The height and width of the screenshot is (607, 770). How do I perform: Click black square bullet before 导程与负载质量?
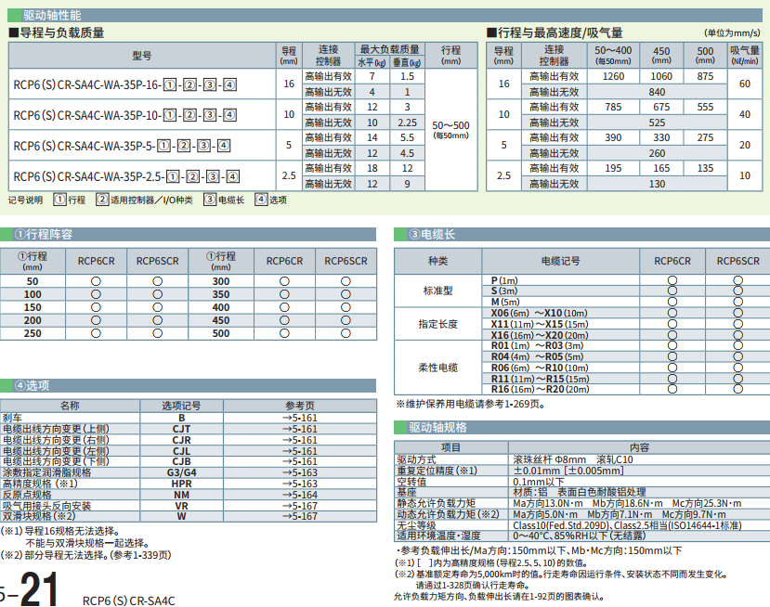point(13,32)
